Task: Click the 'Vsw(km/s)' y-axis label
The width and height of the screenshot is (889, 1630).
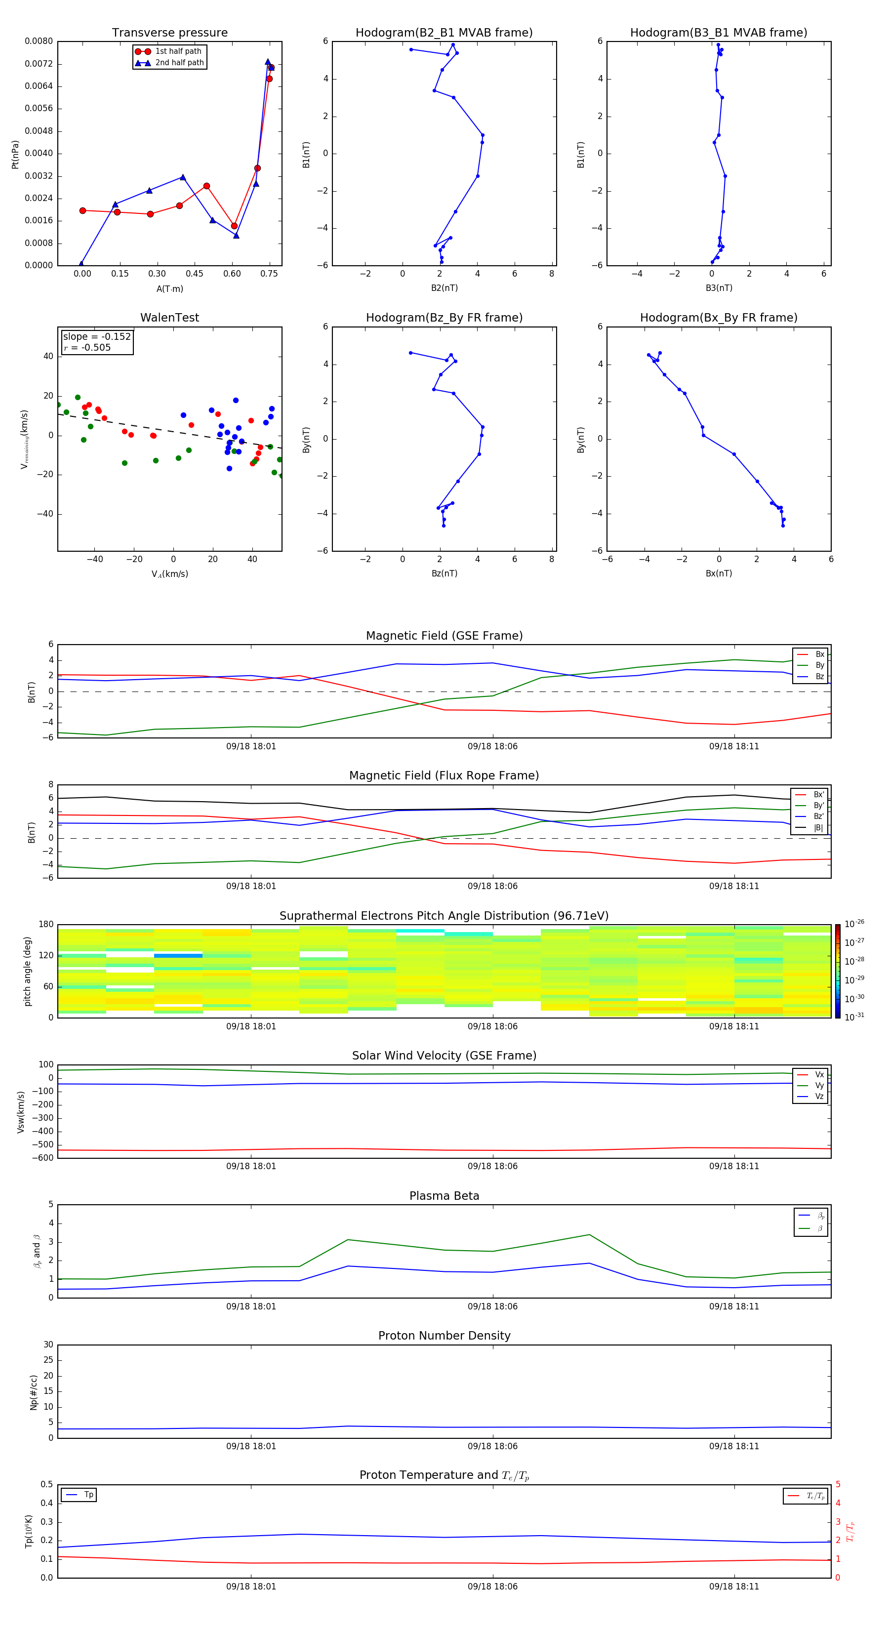Action: 21,1112
